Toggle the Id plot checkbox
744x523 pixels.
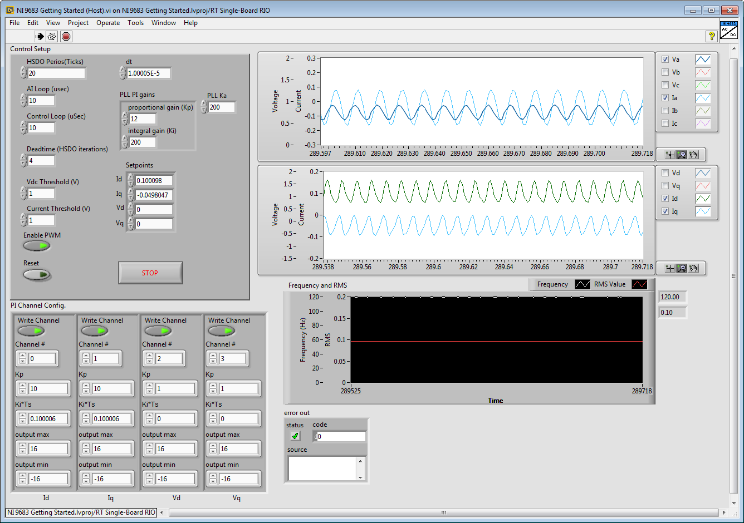pos(665,199)
